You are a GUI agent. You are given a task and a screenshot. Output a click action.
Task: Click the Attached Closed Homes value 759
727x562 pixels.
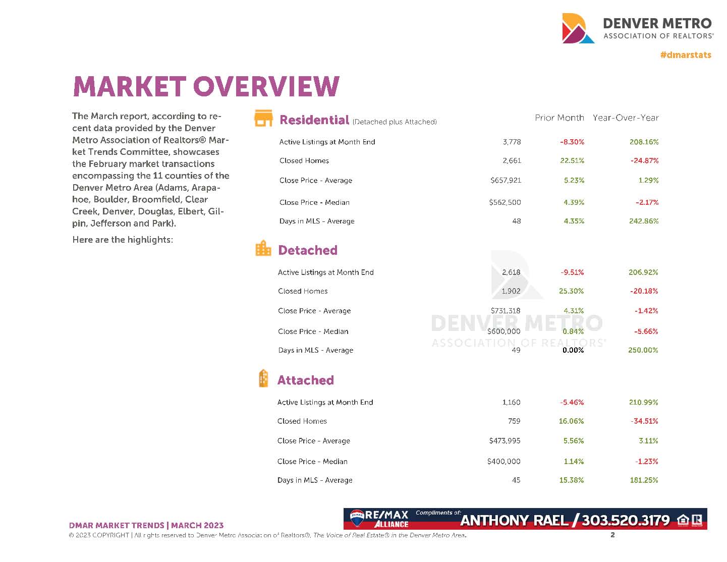click(514, 421)
